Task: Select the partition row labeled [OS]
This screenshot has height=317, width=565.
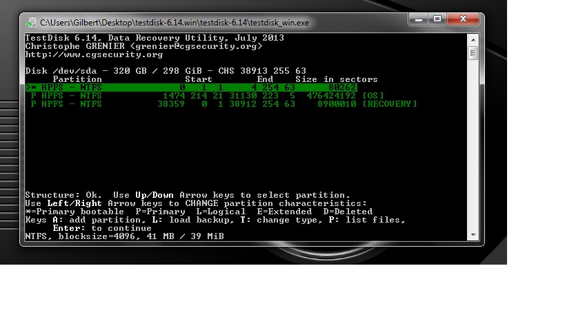Action: 207,96
